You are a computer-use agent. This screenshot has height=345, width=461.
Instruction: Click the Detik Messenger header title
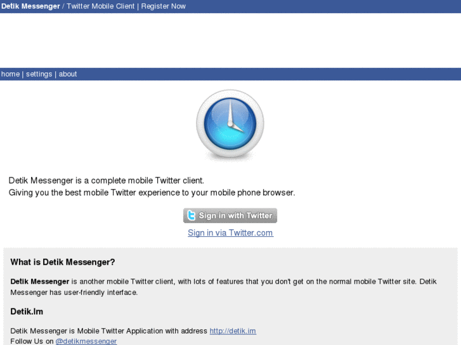click(30, 6)
